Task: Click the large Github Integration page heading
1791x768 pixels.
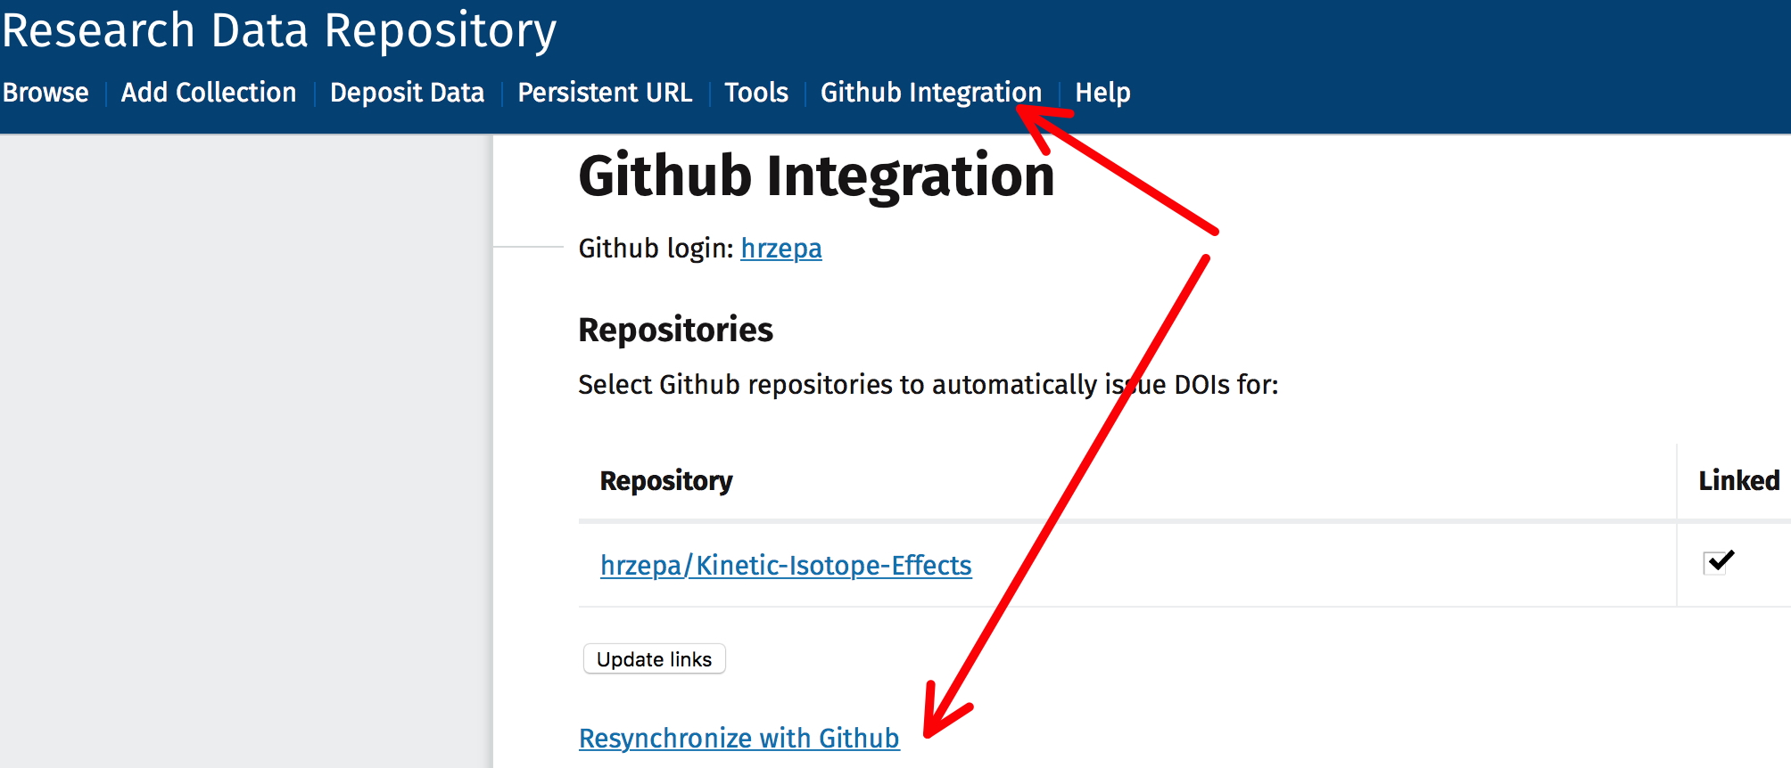Action: click(815, 176)
